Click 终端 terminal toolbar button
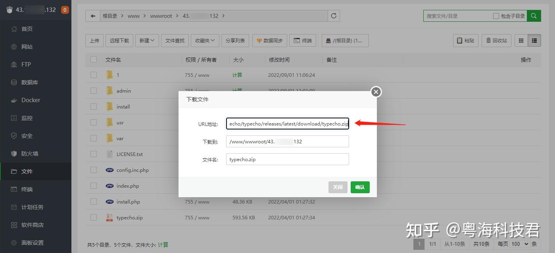This screenshot has height=253, width=555. click(303, 40)
